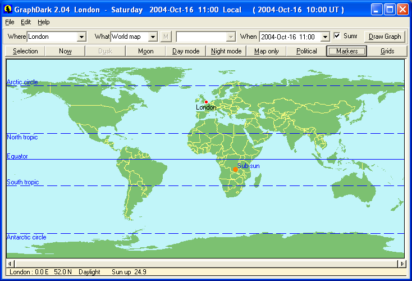Image resolution: width=412 pixels, height=281 pixels.
Task: Toggle the Markers button
Action: click(347, 51)
